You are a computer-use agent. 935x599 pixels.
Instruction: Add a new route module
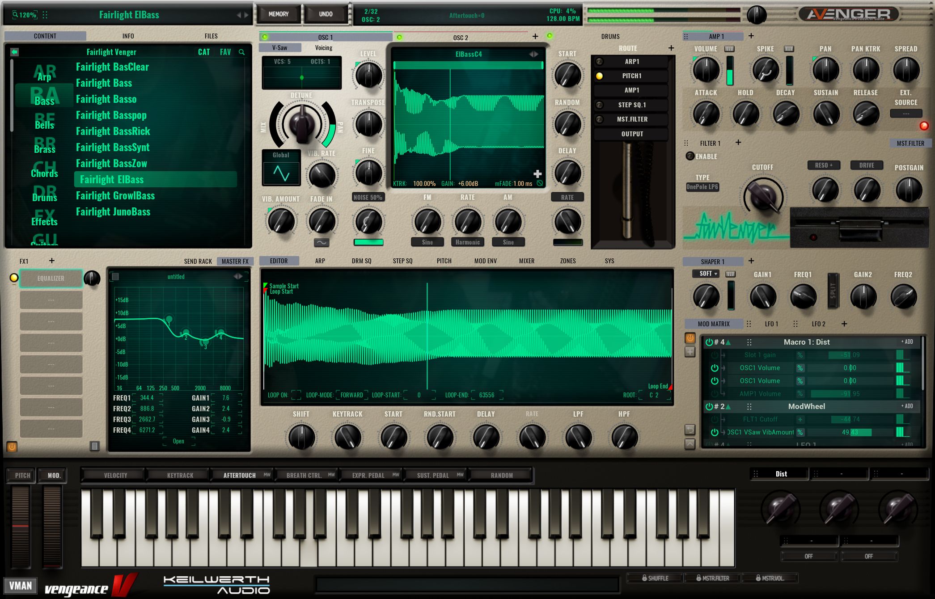[x=671, y=48]
